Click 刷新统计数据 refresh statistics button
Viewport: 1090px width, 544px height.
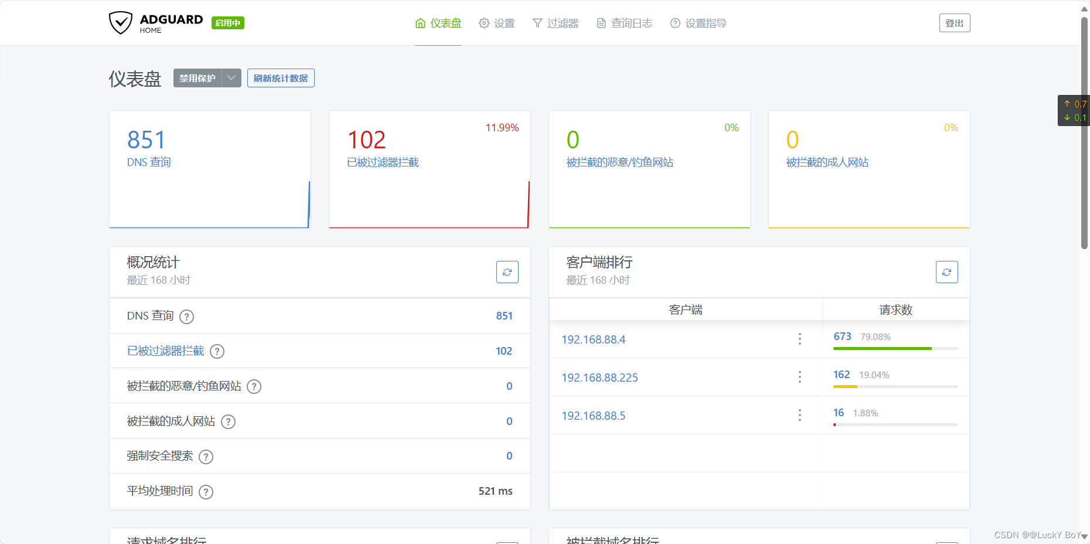point(281,78)
